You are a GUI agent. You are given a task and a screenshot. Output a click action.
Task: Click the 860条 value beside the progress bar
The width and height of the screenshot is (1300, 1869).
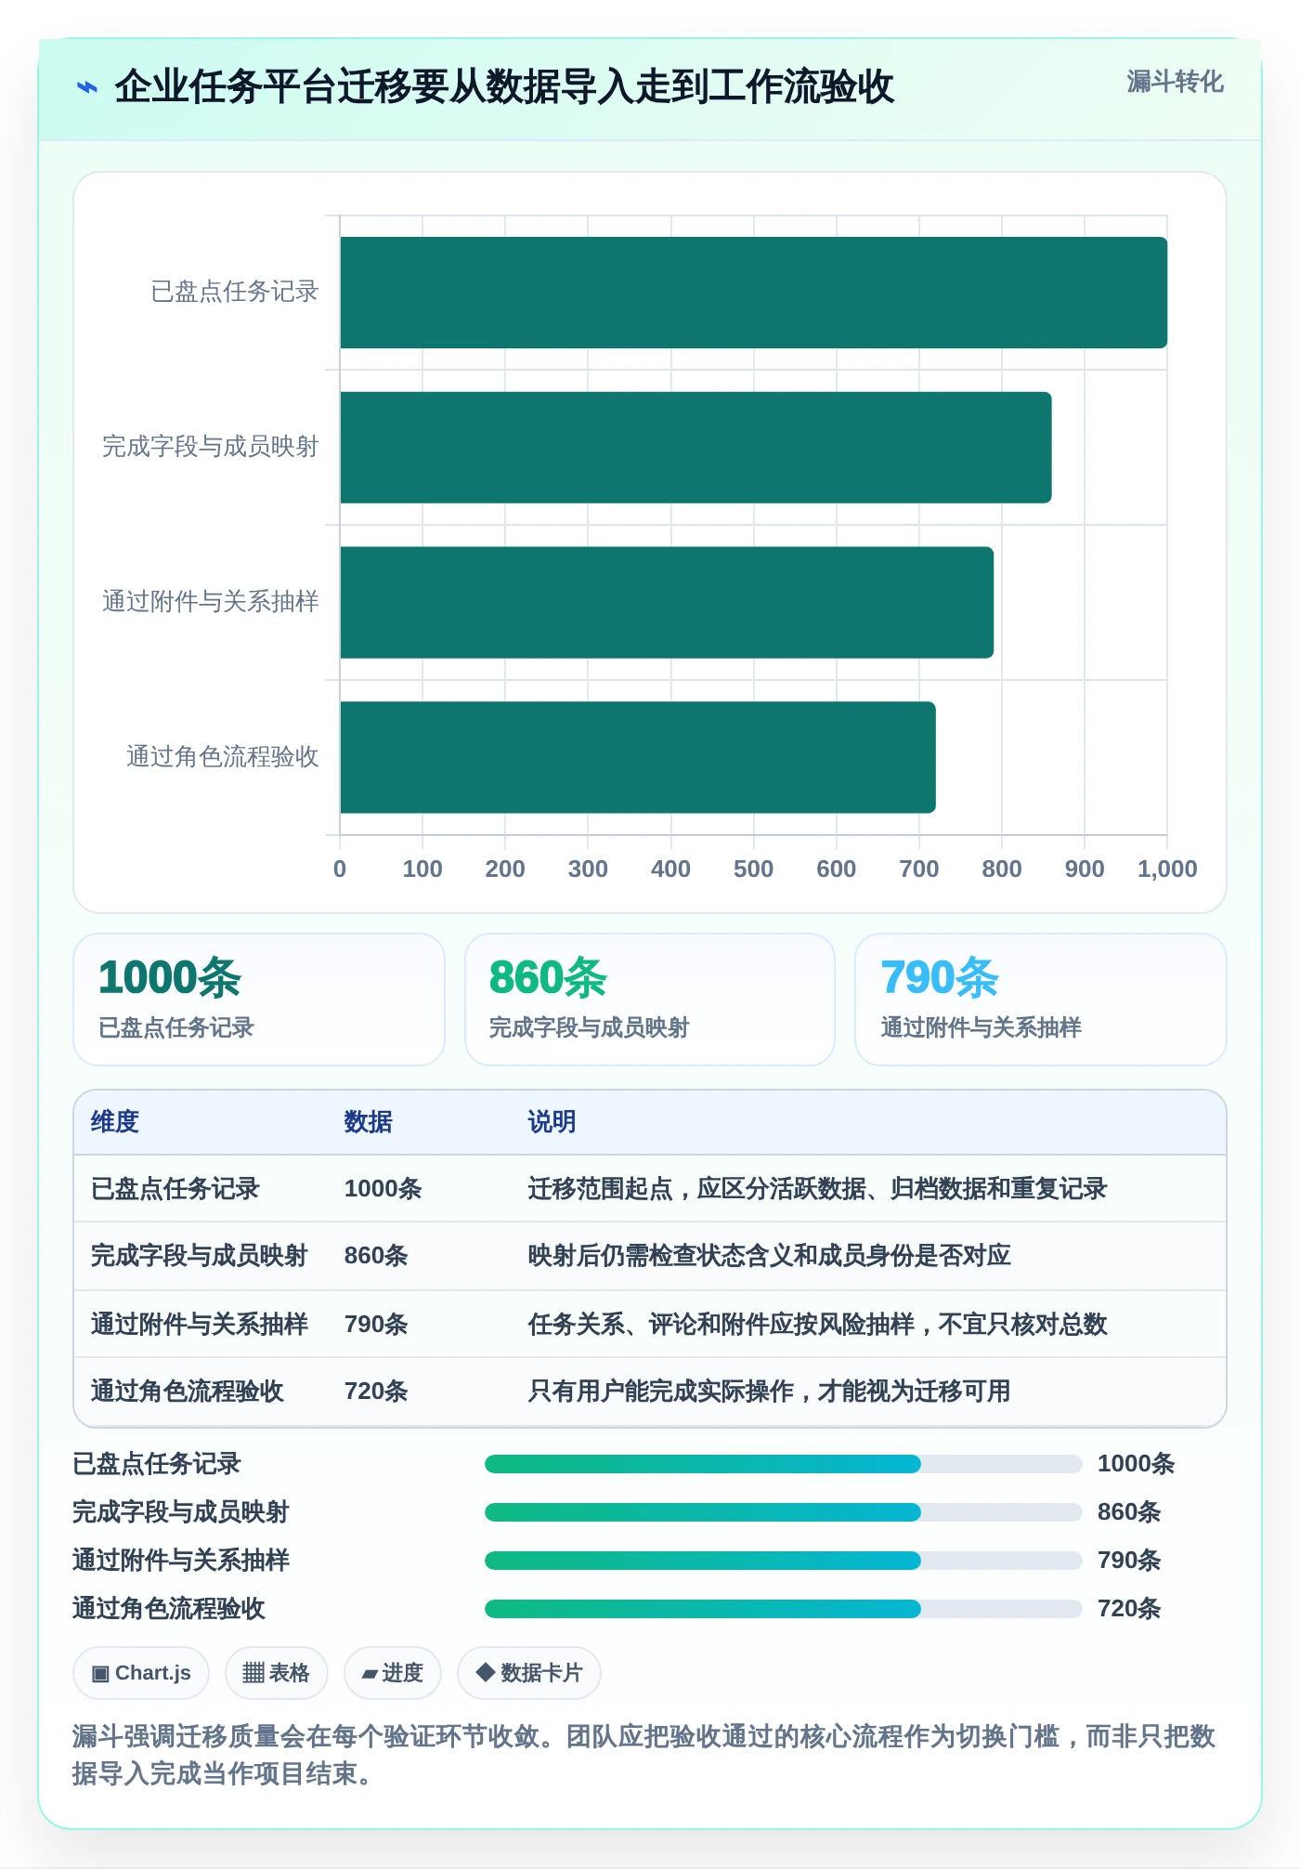(x=1129, y=1512)
